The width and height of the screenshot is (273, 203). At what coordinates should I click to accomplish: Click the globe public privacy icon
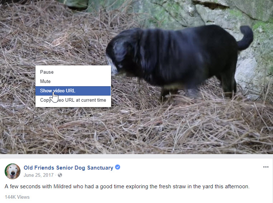60,175
